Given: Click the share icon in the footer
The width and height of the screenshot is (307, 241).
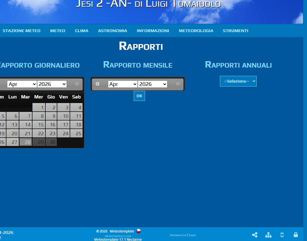Looking at the screenshot, I should [255, 235].
